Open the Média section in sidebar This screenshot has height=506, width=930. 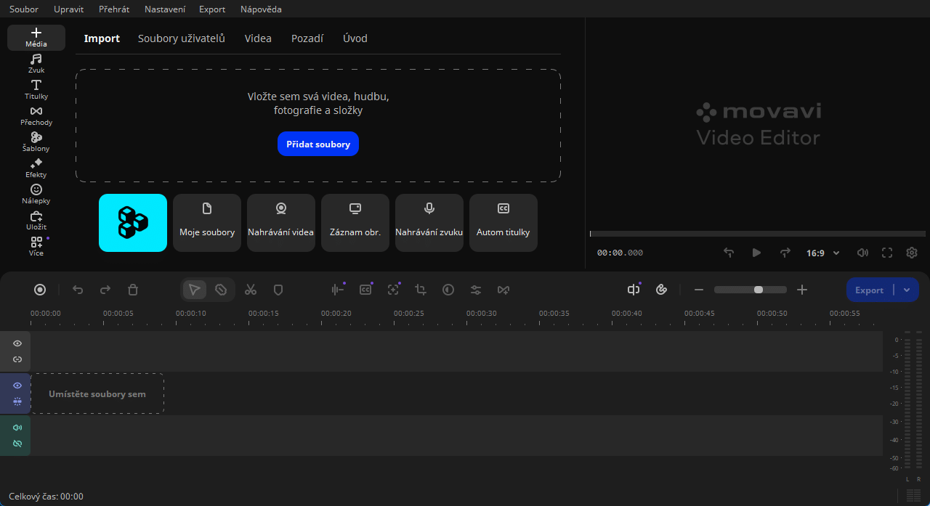tap(36, 38)
